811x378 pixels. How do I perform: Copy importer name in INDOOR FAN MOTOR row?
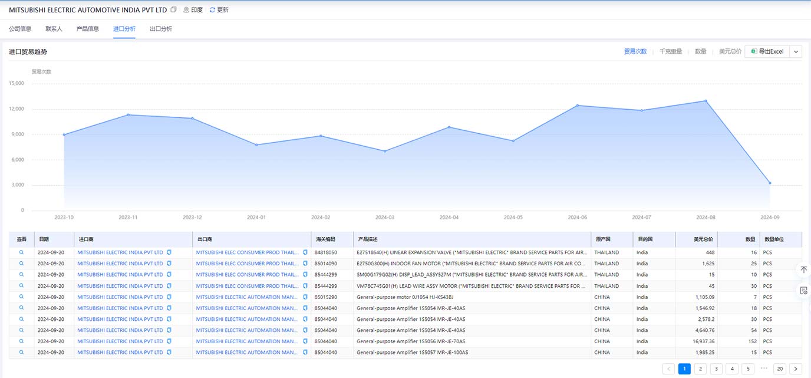click(169, 264)
